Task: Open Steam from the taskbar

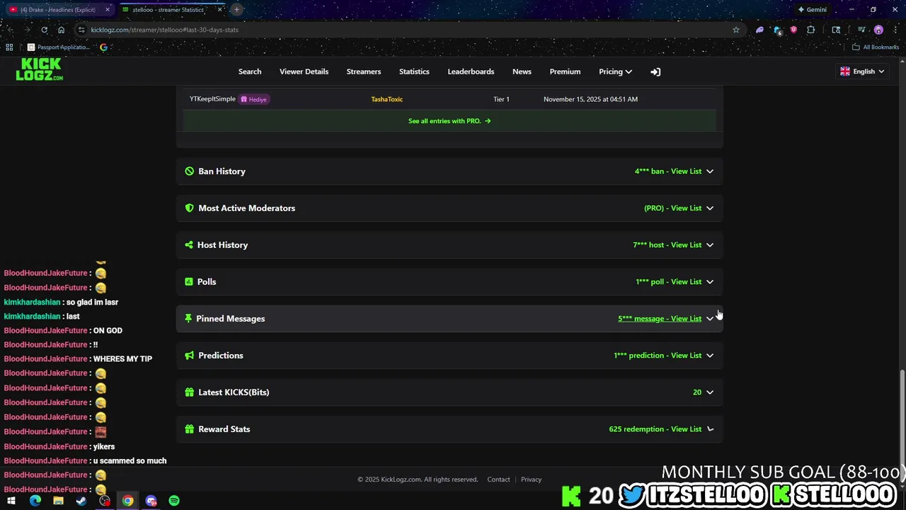Action: point(81,501)
